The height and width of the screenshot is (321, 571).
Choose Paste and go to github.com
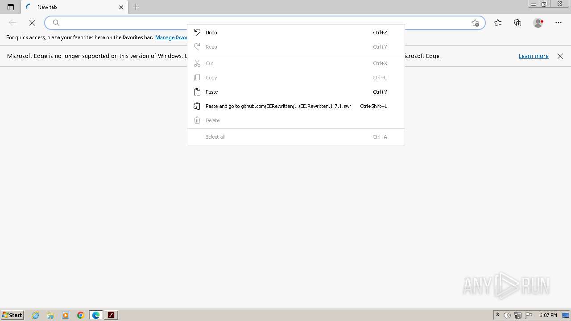coord(296,106)
